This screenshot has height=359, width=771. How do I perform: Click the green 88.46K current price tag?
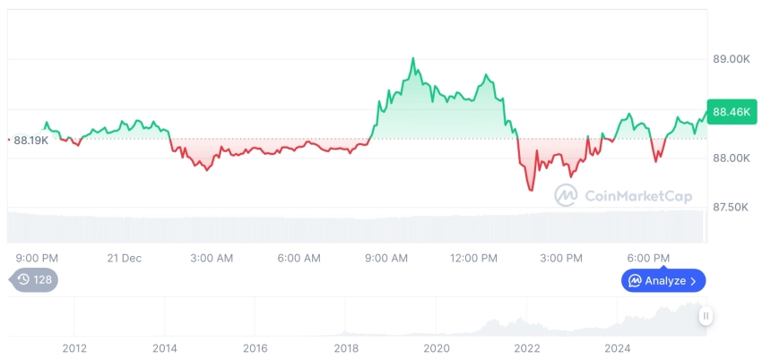pos(730,112)
